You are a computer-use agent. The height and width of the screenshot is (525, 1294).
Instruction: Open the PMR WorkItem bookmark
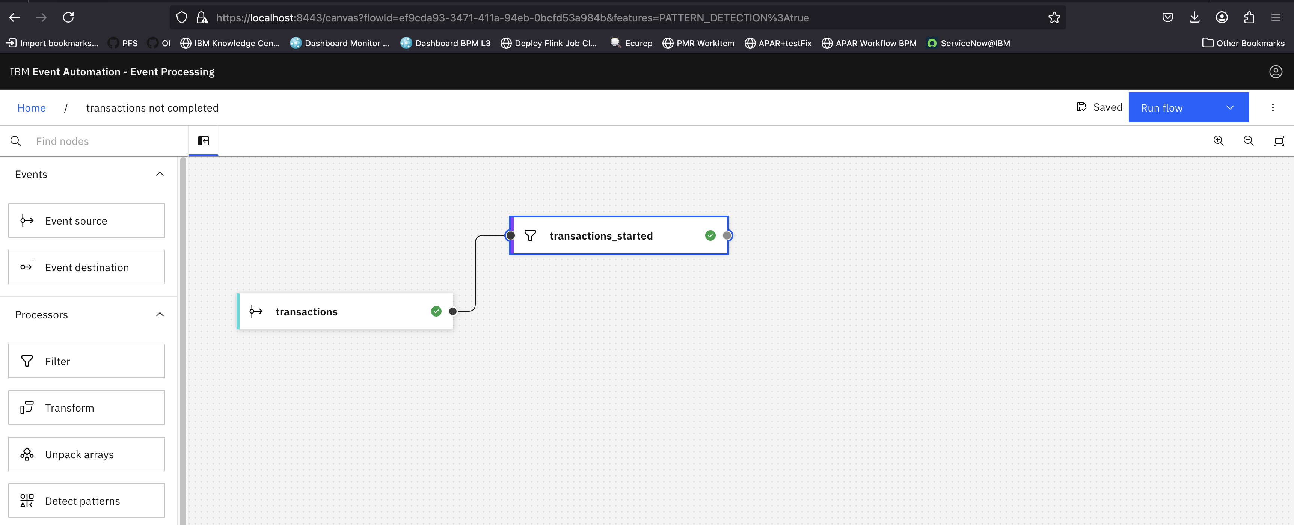(x=698, y=43)
